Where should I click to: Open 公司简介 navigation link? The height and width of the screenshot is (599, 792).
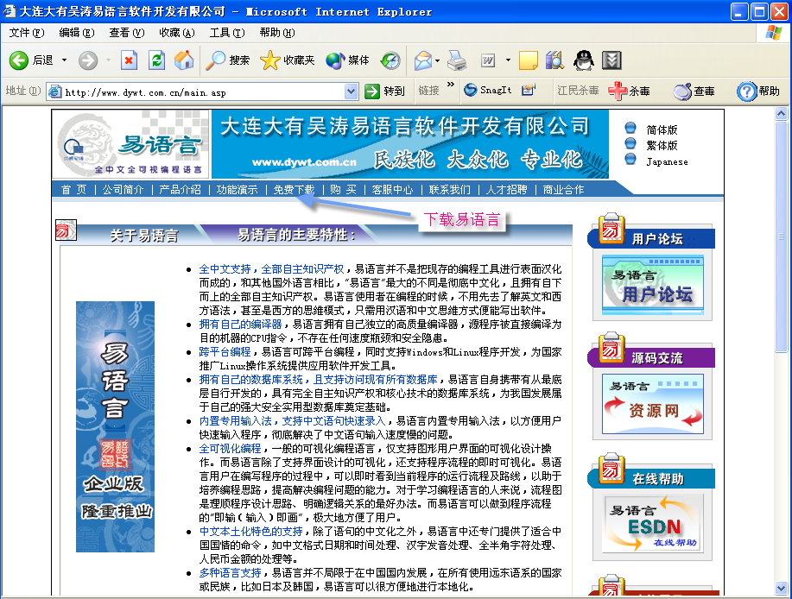click(124, 190)
